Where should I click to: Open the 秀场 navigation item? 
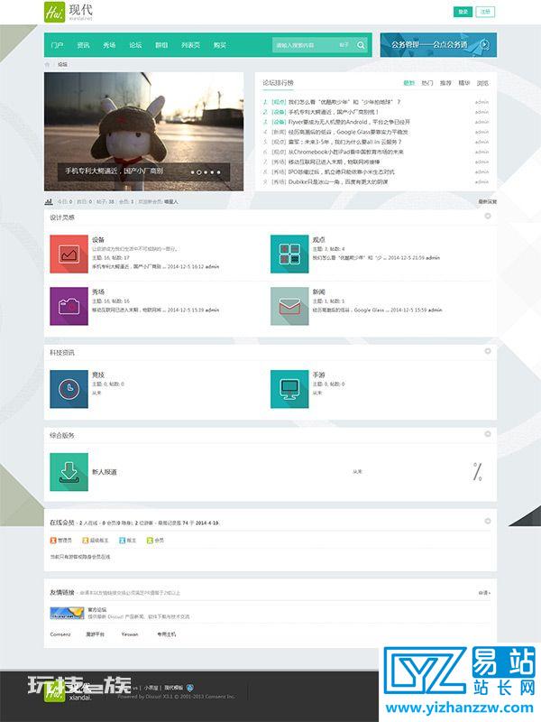pos(109,45)
